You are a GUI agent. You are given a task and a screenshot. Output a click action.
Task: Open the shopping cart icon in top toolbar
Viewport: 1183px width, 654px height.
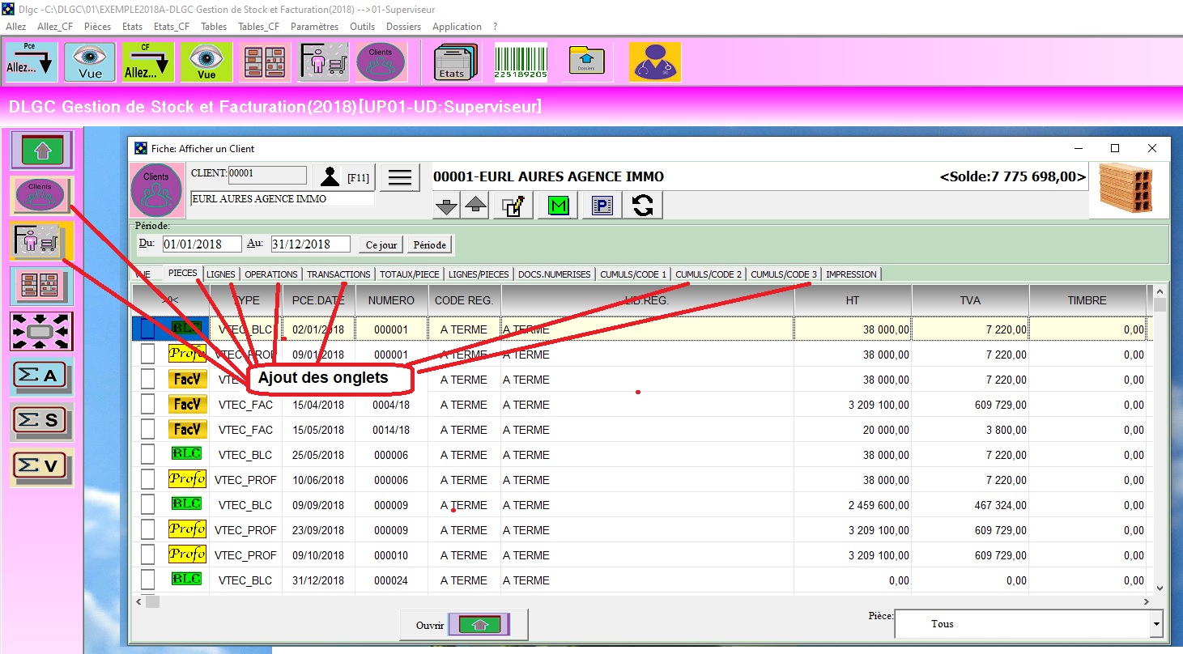tap(323, 62)
